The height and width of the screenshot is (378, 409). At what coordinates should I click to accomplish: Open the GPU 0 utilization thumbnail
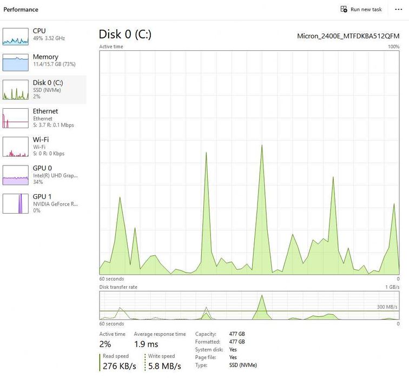(x=15, y=175)
